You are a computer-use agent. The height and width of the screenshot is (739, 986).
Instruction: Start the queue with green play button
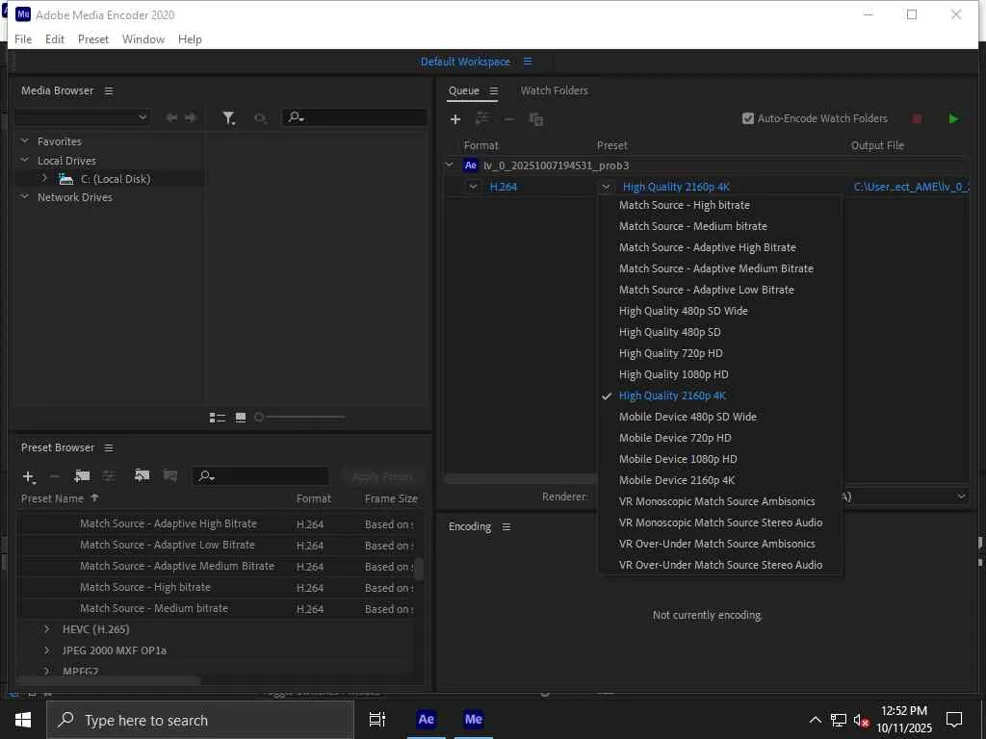[953, 118]
